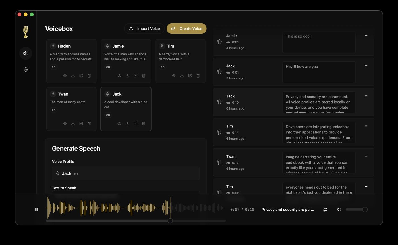Viewport: 398px width, 245px height.
Task: Edit the Twan voice profile
Action: (81, 124)
